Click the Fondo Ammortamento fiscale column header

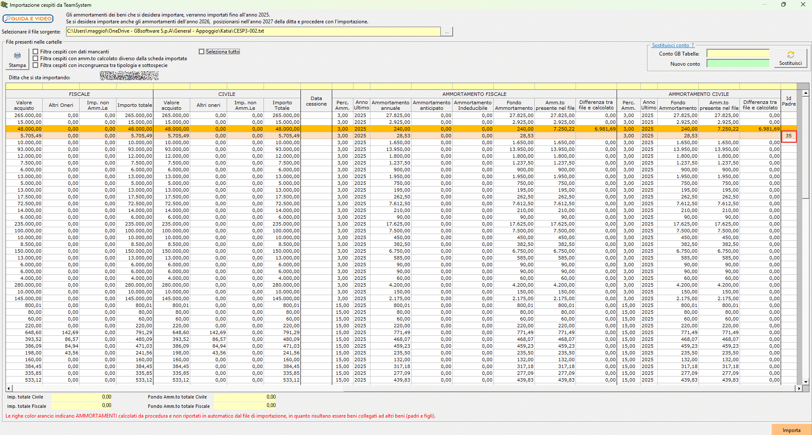[514, 105]
